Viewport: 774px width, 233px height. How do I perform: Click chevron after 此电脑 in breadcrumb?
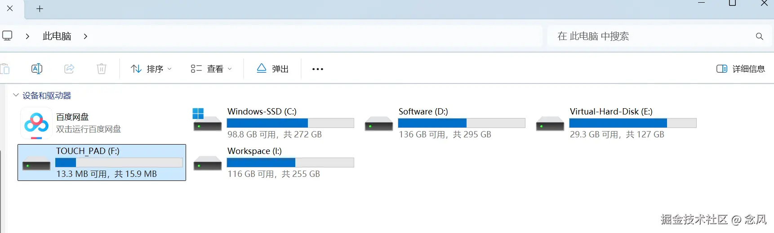coord(85,36)
